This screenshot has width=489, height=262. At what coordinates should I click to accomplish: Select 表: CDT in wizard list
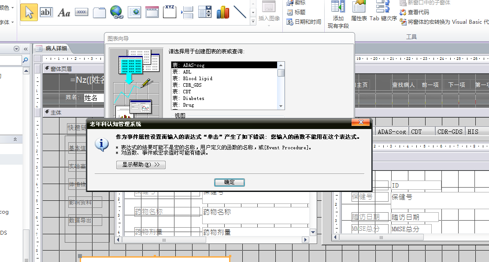(x=224, y=92)
